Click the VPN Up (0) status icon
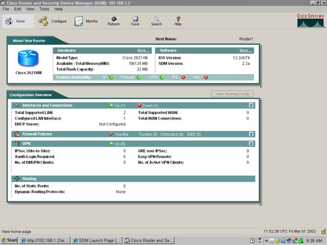327x245 pixels. 111,144
